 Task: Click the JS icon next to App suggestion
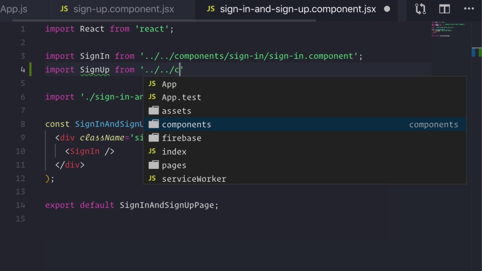(x=152, y=84)
